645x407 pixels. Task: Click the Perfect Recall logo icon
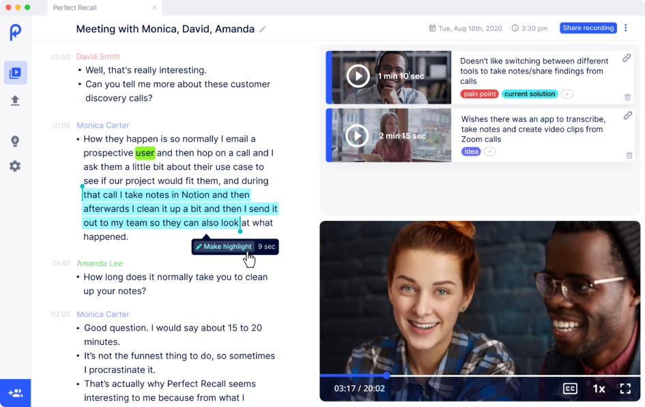point(15,32)
